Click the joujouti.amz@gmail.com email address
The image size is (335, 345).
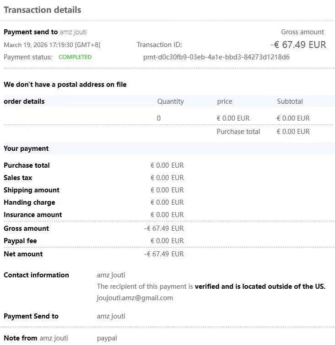pyautogui.click(x=135, y=298)
